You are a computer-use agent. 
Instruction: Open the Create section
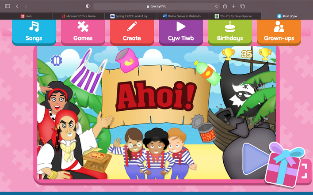[132, 32]
